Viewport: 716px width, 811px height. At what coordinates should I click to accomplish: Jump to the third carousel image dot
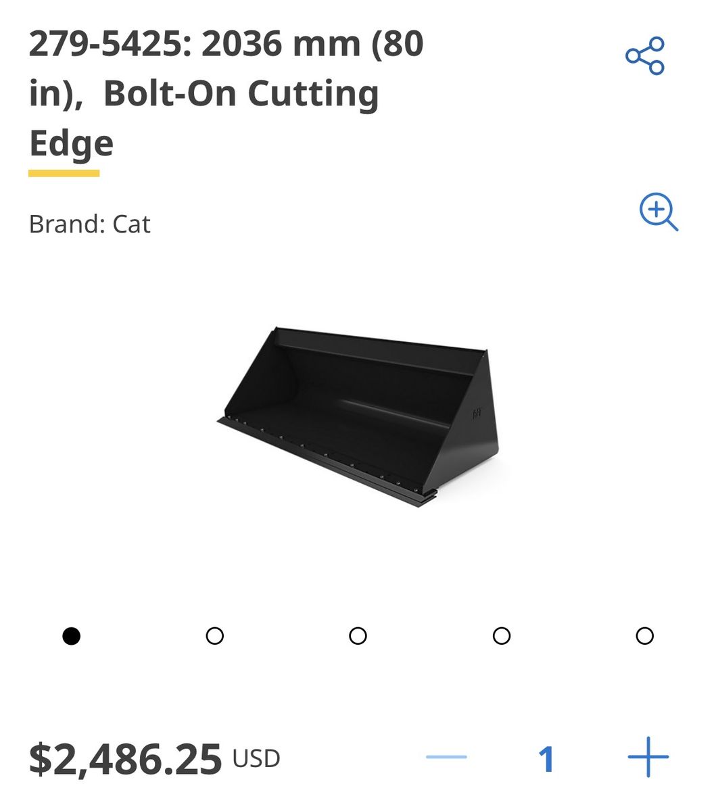358,636
